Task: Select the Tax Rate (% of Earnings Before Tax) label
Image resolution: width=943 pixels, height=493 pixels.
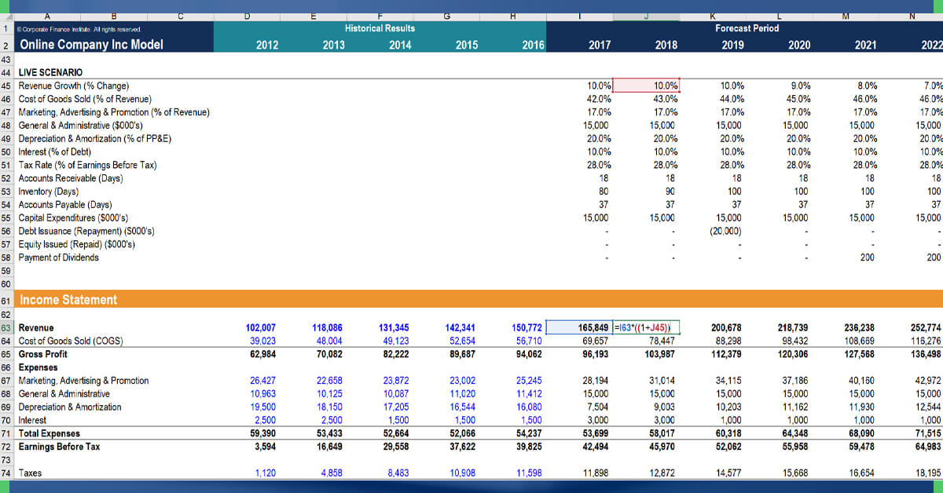Action: pos(88,165)
